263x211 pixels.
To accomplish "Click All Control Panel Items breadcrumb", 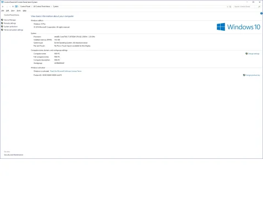I will pos(42,7).
